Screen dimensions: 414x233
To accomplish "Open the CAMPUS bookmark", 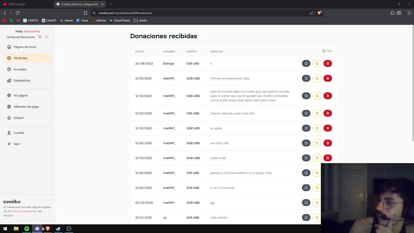I will click(31, 20).
